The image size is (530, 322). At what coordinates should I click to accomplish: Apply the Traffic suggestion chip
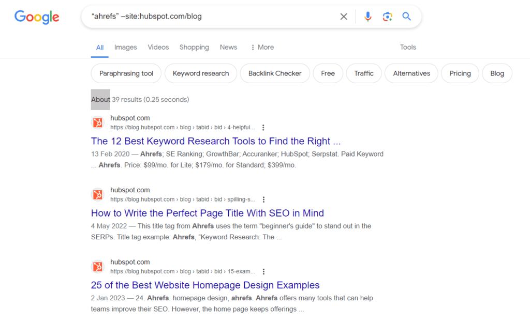[364, 73]
